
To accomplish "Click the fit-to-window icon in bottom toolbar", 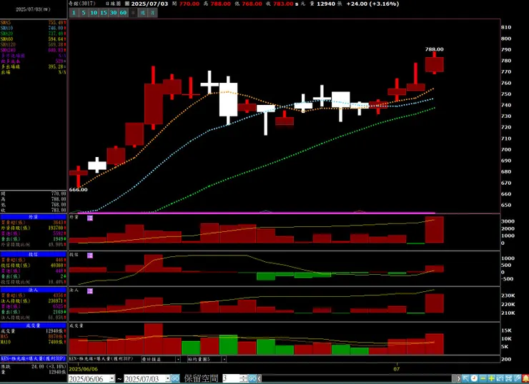I will point(509,378).
